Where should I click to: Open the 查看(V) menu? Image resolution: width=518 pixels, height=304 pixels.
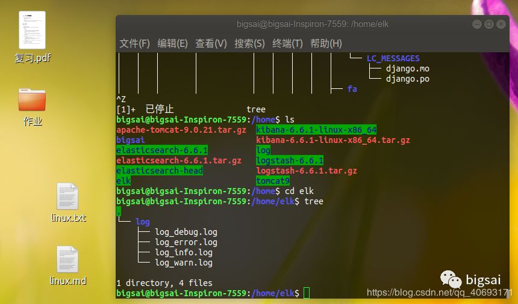pyautogui.click(x=211, y=43)
